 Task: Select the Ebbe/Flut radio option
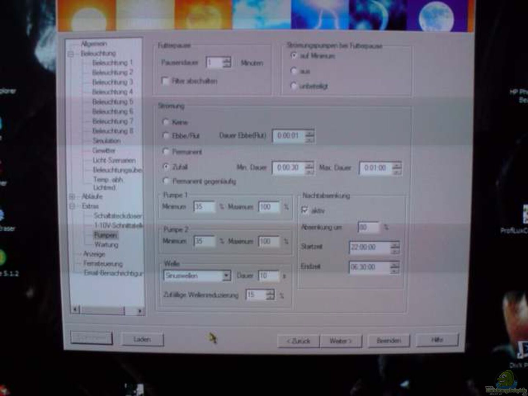166,136
